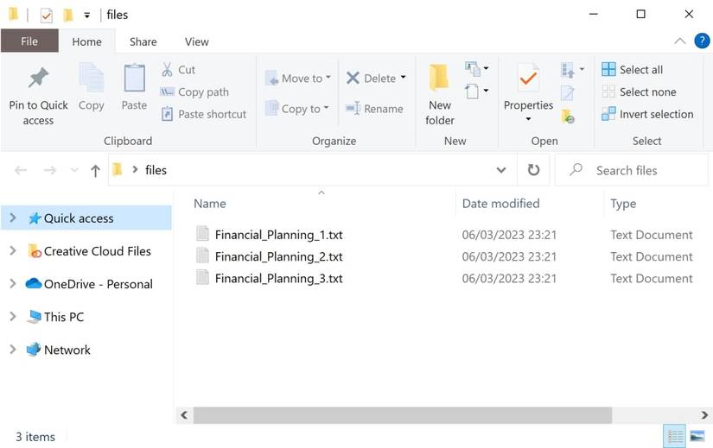713x448 pixels.
Task: Collapse the ribbon with the chevron
Action: pos(680,41)
